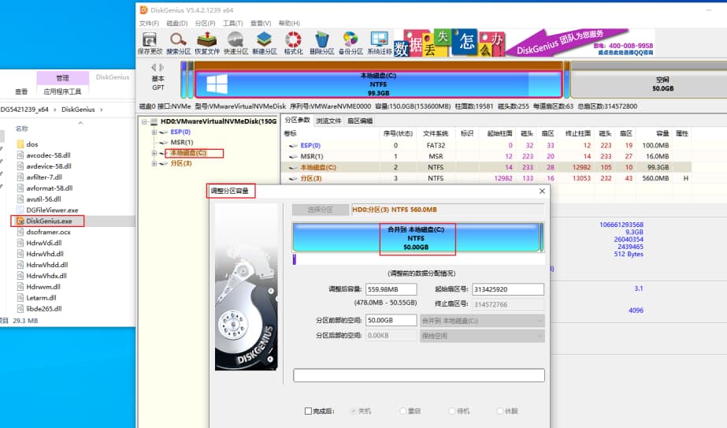Click DiskGenius.exe icon in Explorer list

pyautogui.click(x=20, y=221)
